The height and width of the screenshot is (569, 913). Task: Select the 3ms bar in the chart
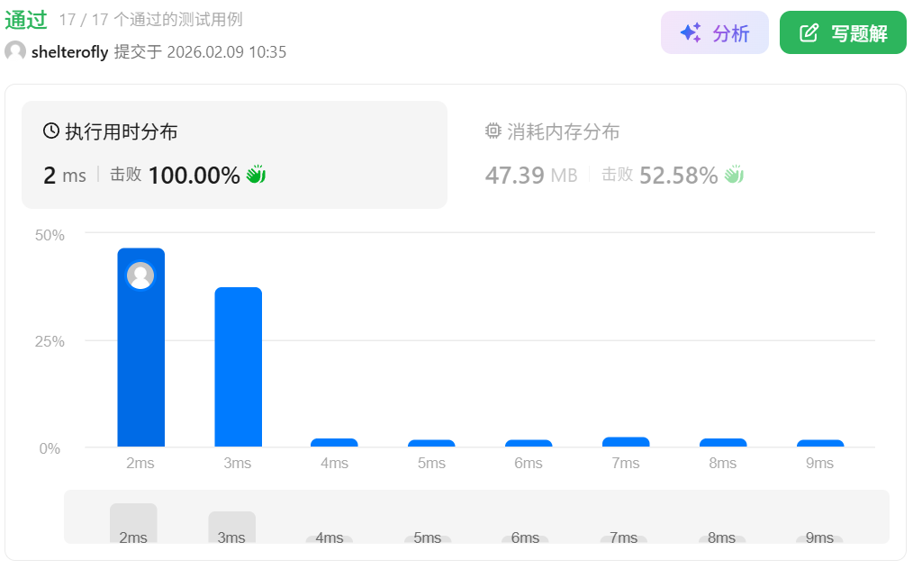point(238,366)
